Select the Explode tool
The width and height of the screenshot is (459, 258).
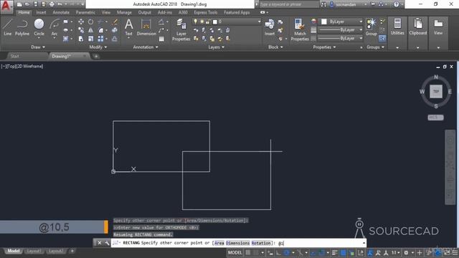pyautogui.click(x=115, y=30)
